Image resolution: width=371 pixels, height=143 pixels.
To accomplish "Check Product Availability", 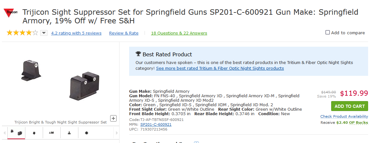I will [x=344, y=116].
